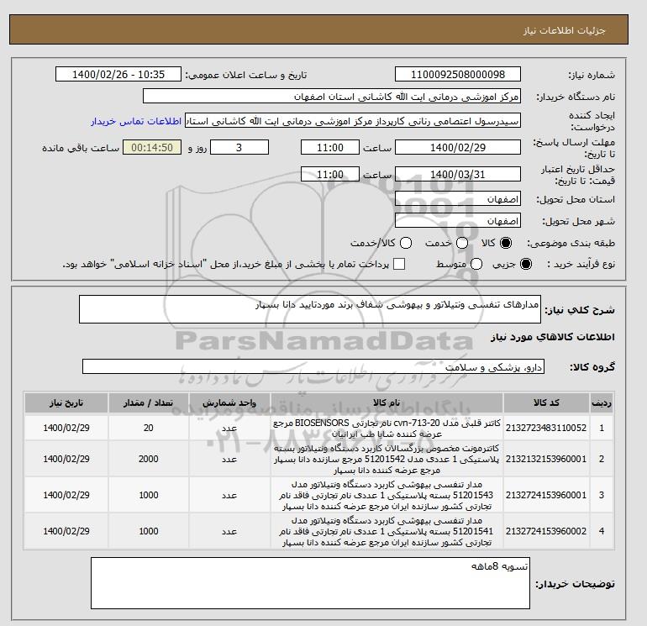Open the اطلاعات تماس خریدار link
647x626 pixels.
(x=136, y=121)
